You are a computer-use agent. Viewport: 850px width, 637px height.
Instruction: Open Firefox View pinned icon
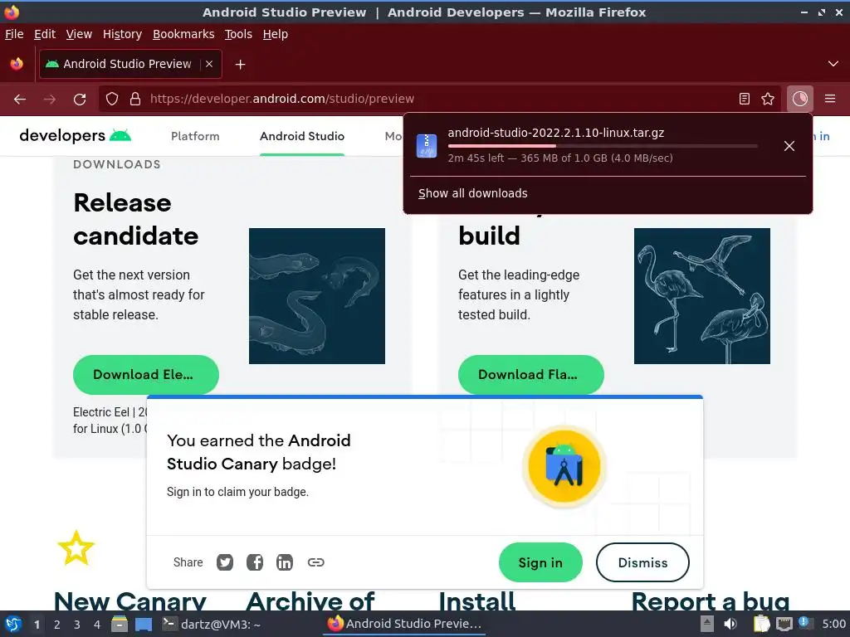point(17,64)
